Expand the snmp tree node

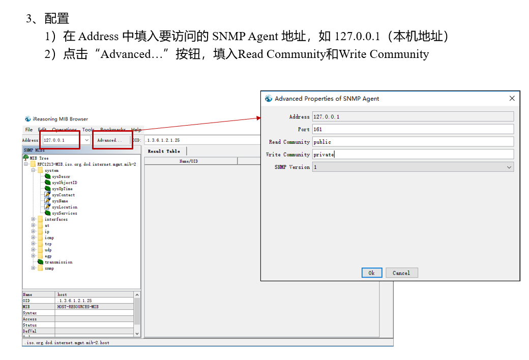pos(34,268)
